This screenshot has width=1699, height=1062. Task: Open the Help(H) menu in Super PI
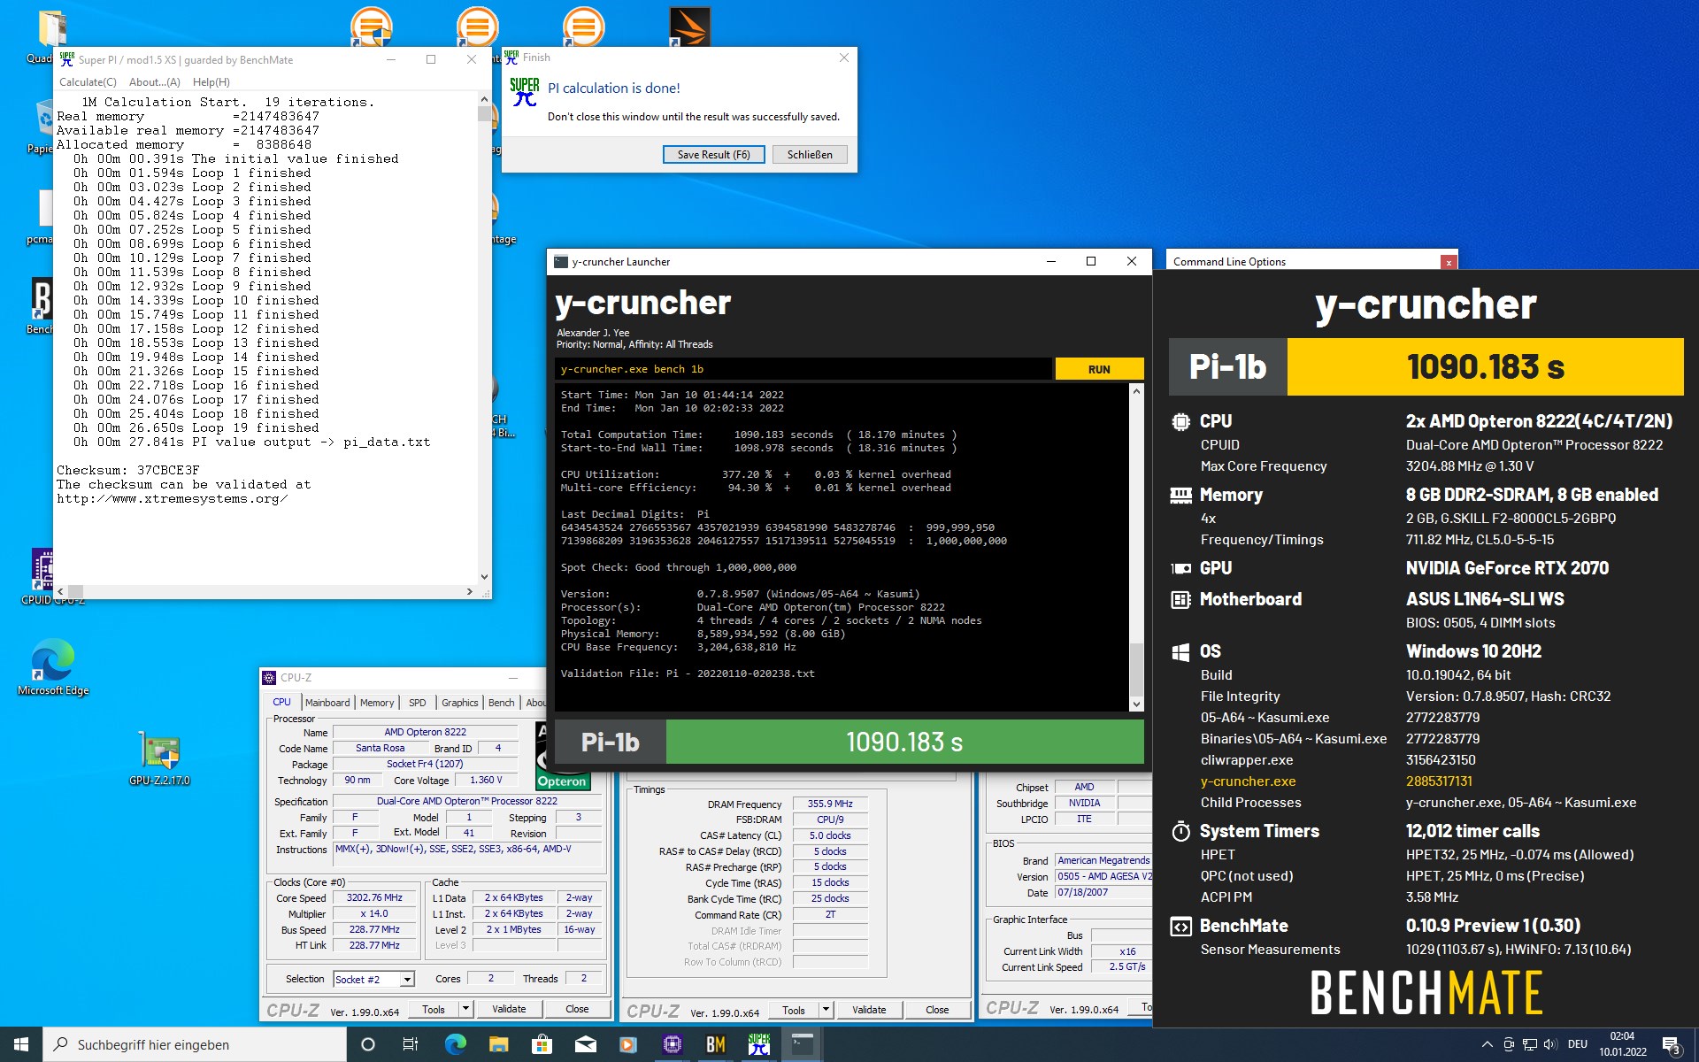click(x=211, y=82)
